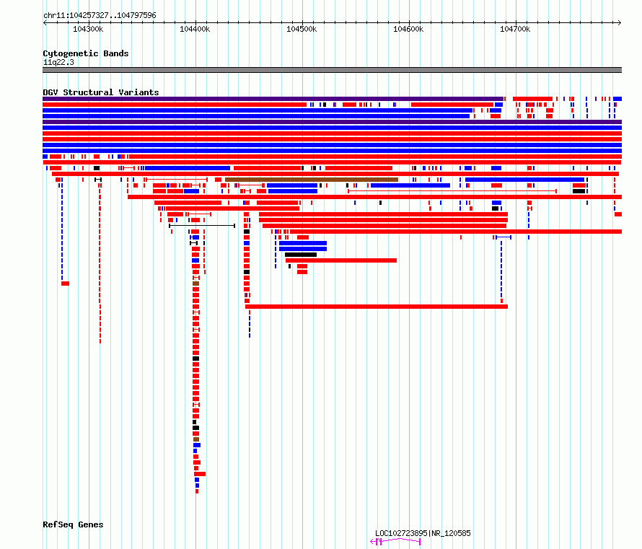This screenshot has height=549, width=642.
Task: Open the RefSeq Genes track title
Action: tap(73, 524)
